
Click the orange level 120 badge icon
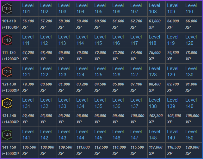(x=7, y=72)
